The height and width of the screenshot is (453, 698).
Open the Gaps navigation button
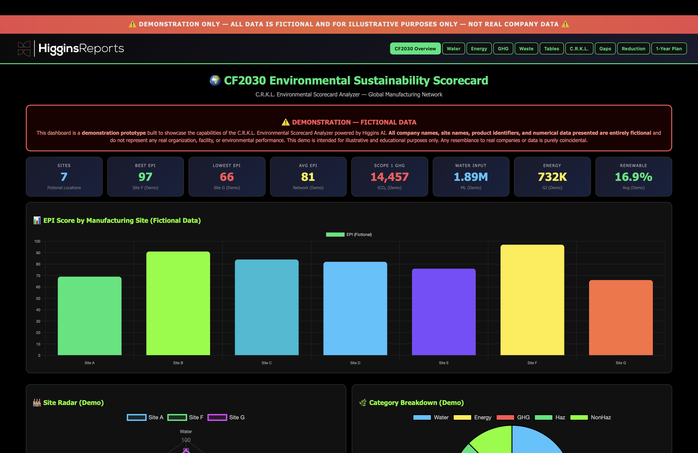[605, 49]
